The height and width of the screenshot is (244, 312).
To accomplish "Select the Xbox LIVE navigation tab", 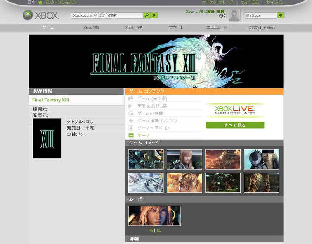I will tap(133, 28).
